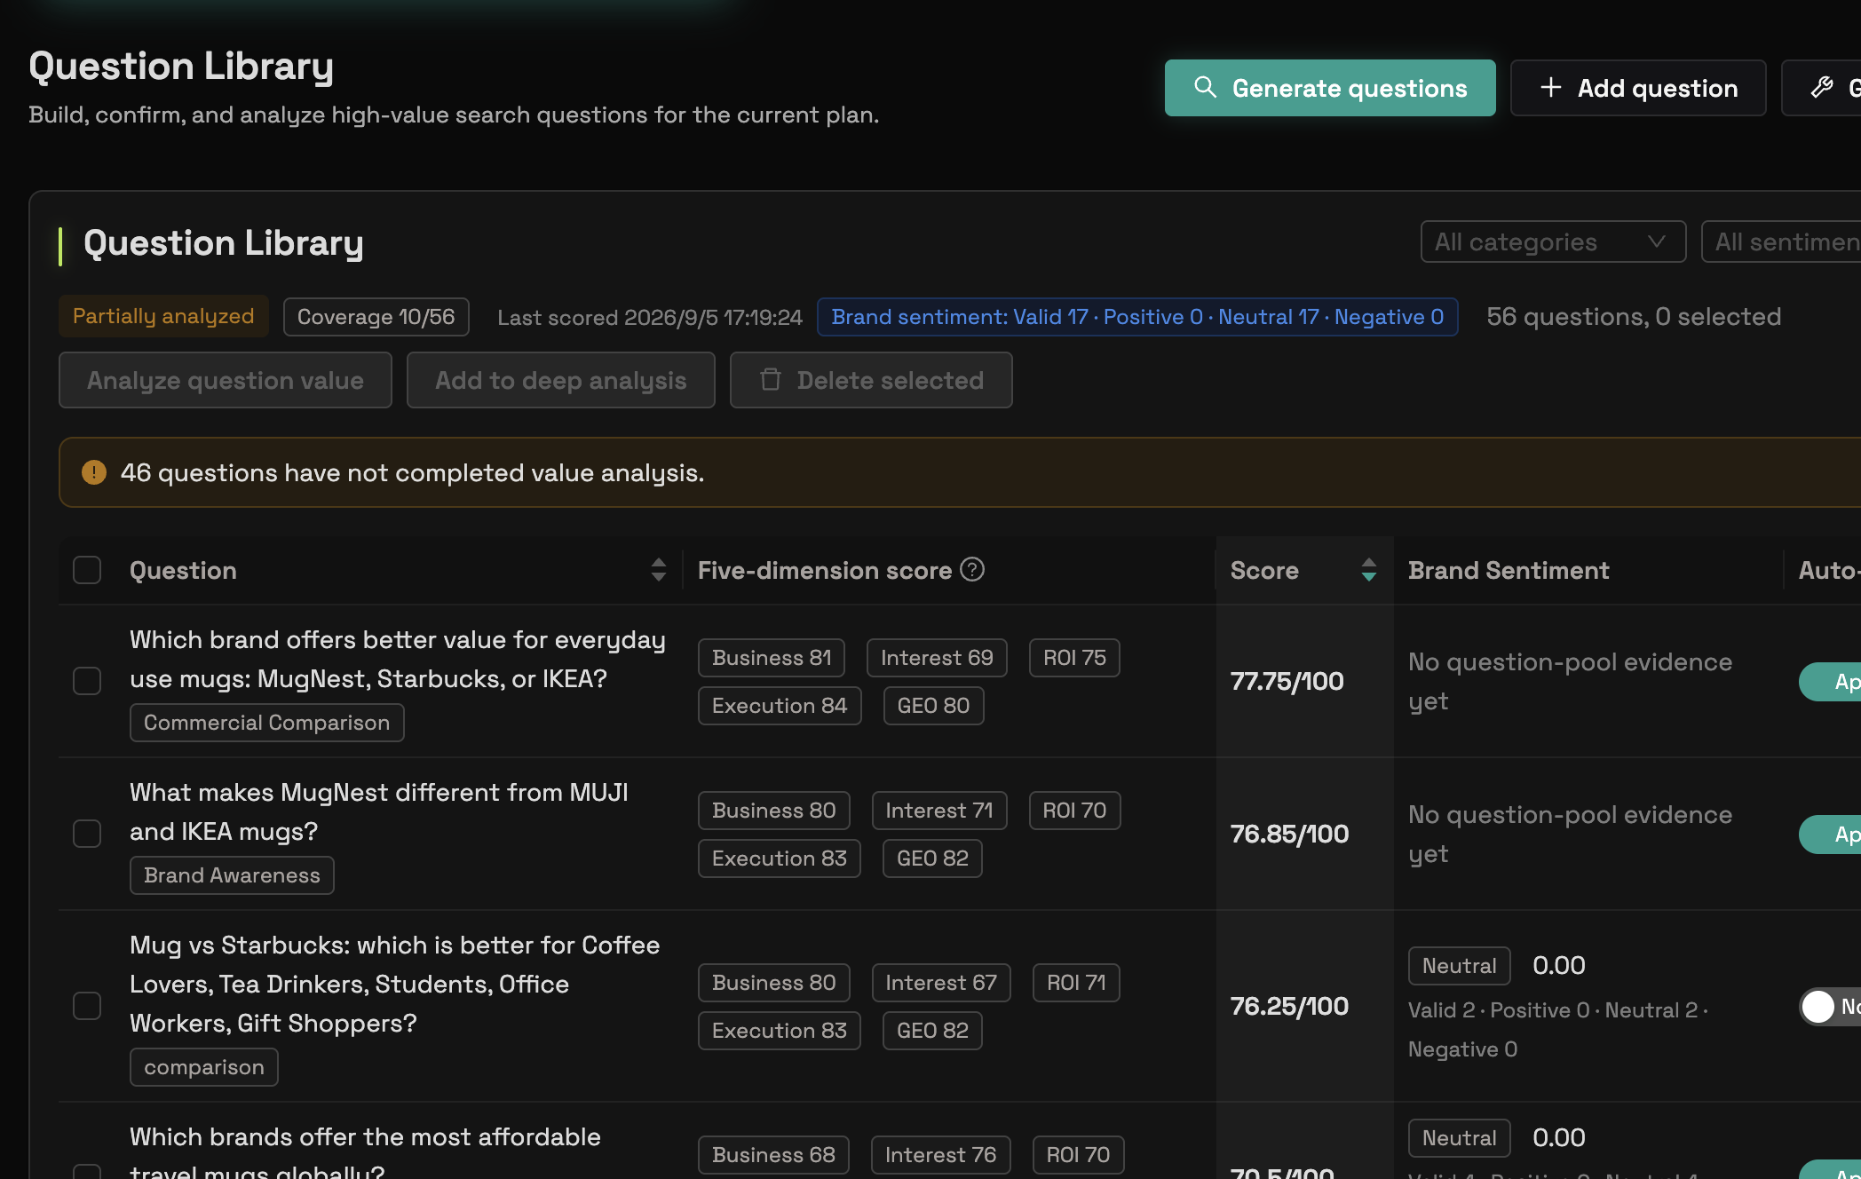Toggle the auto switch in MugNest MUJI row
The image size is (1861, 1179).
pos(1829,834)
